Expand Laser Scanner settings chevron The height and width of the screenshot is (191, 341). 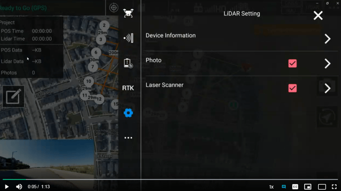328,89
